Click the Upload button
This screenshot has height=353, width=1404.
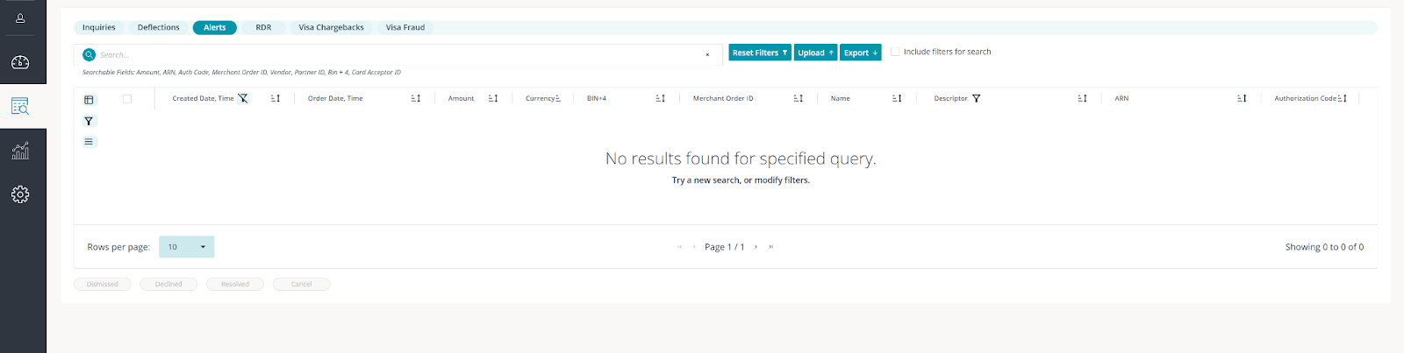point(815,53)
